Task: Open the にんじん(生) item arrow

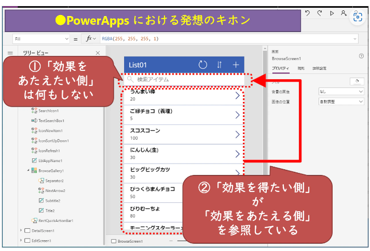Action: 237,154
